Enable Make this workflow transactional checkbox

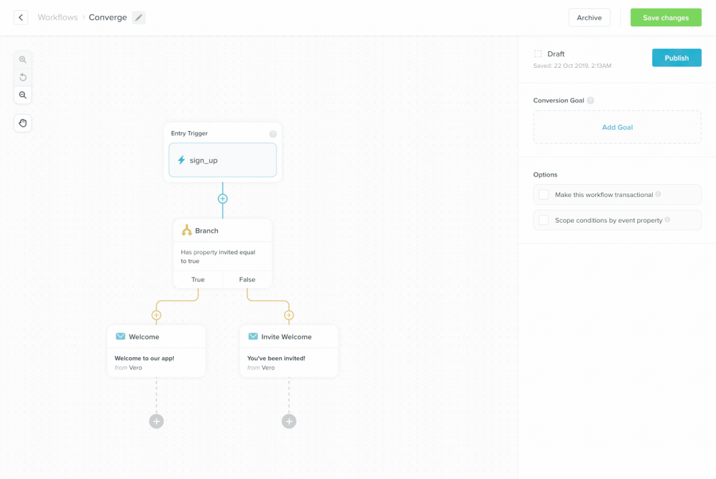(543, 194)
